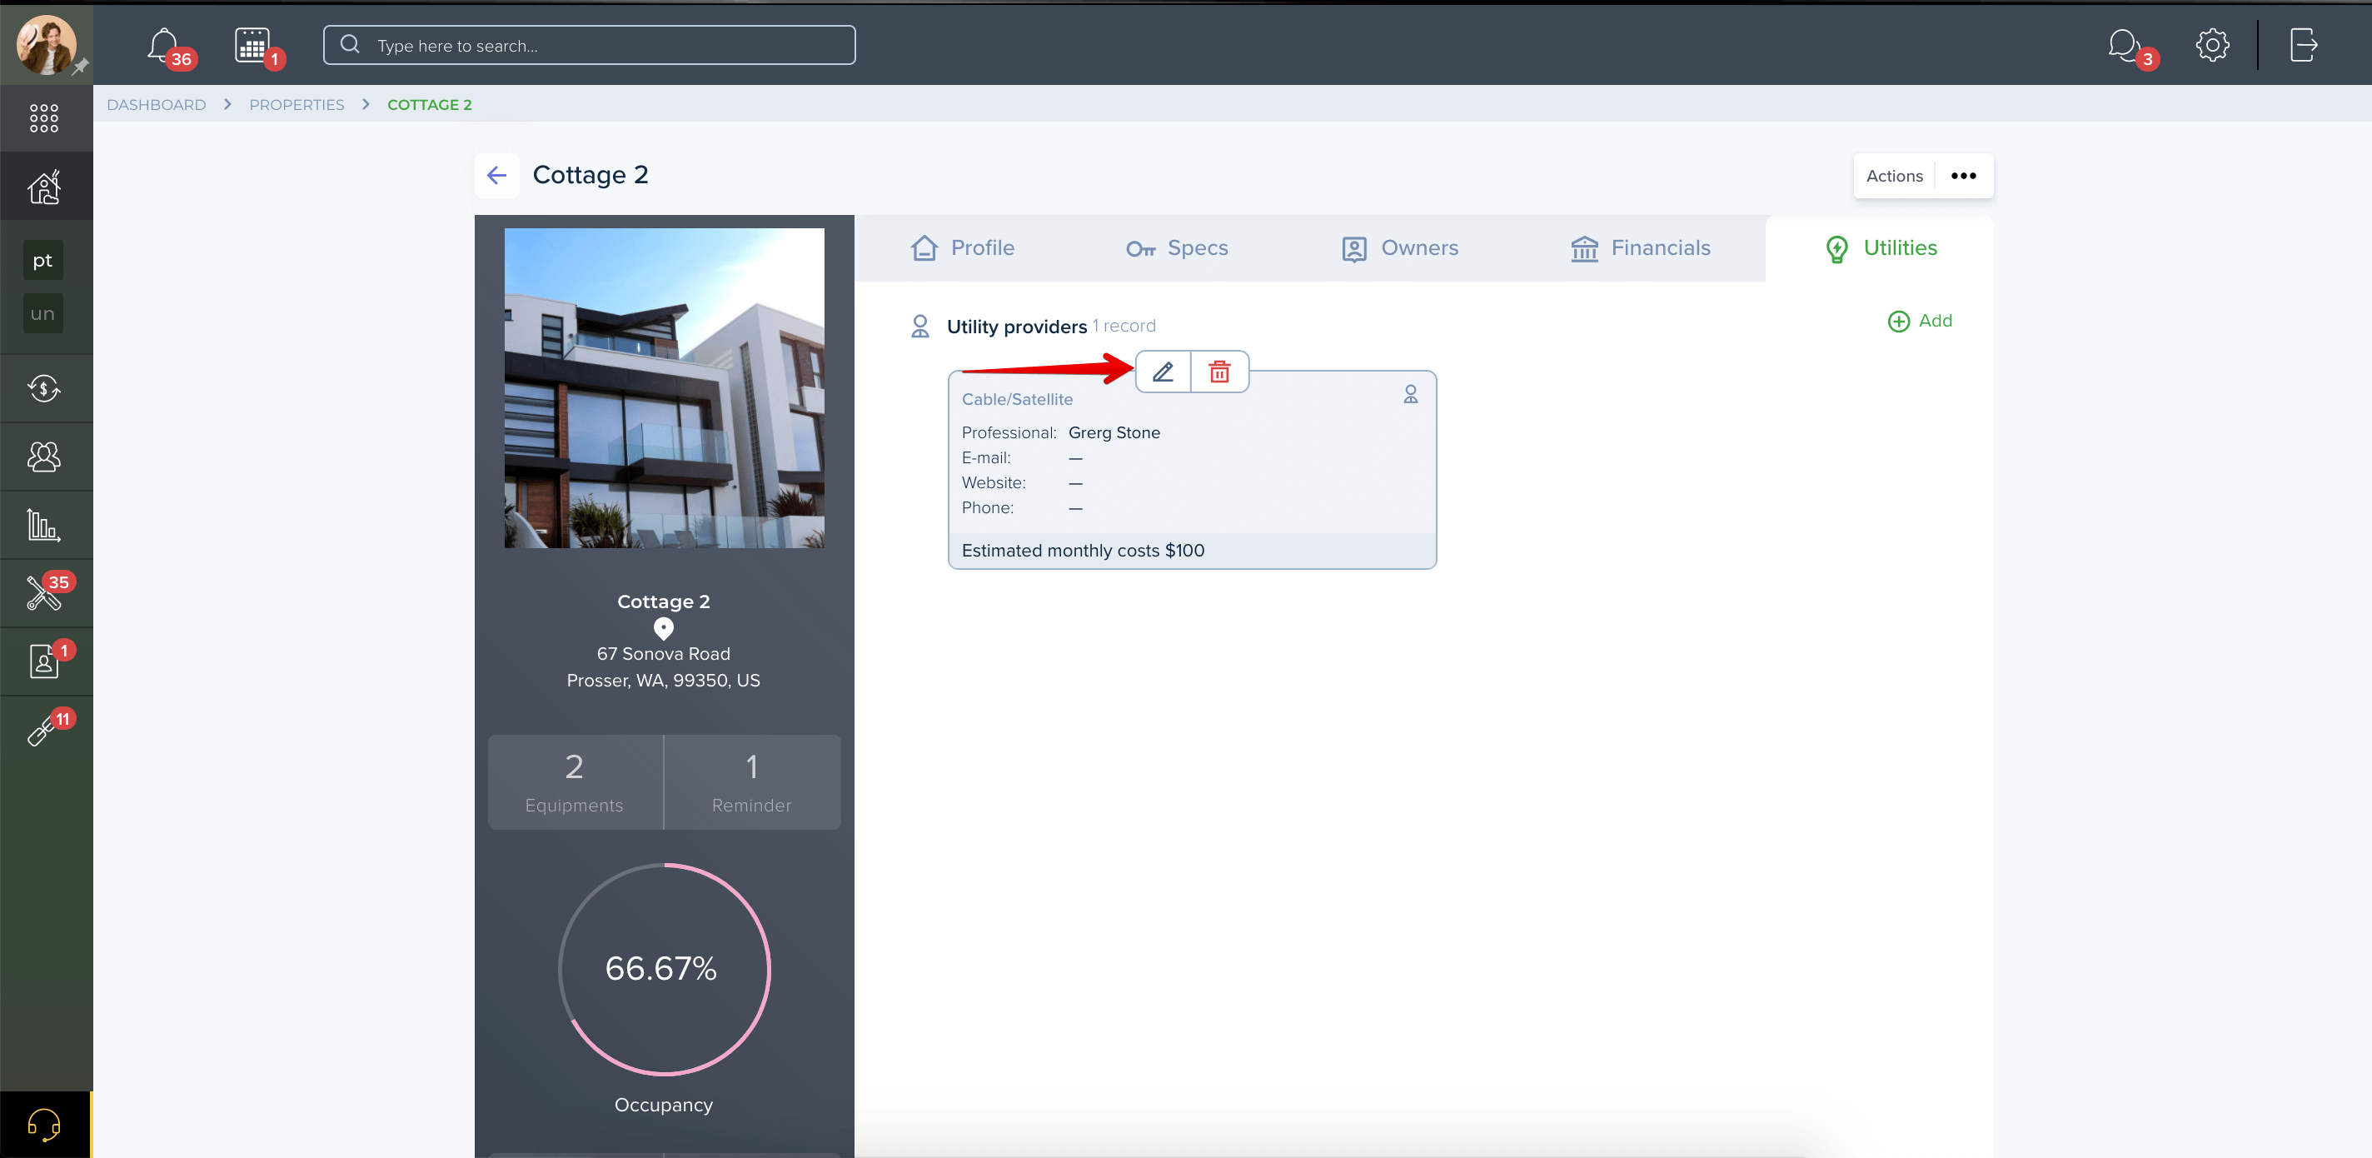The width and height of the screenshot is (2372, 1158).
Task: Switch to the Owners tab
Action: [1399, 247]
